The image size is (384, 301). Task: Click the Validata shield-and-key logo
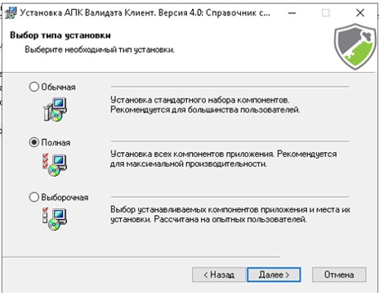(x=355, y=46)
